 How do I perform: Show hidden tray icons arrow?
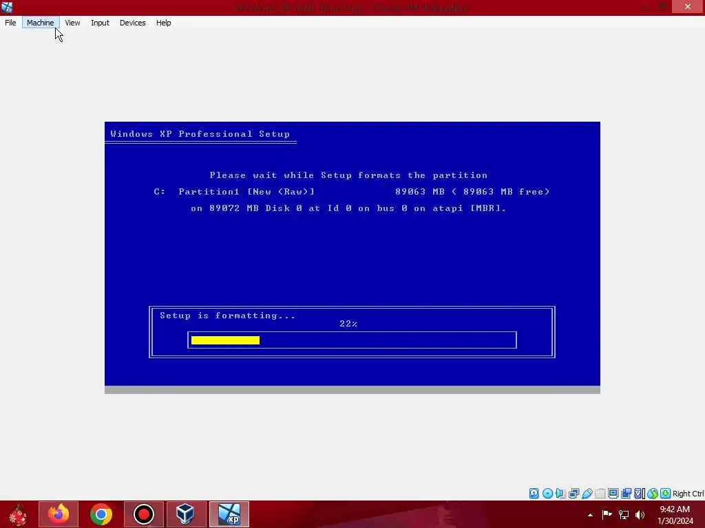[590, 515]
